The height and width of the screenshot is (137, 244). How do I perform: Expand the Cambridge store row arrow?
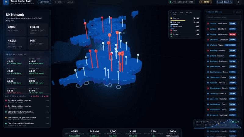click(239, 77)
